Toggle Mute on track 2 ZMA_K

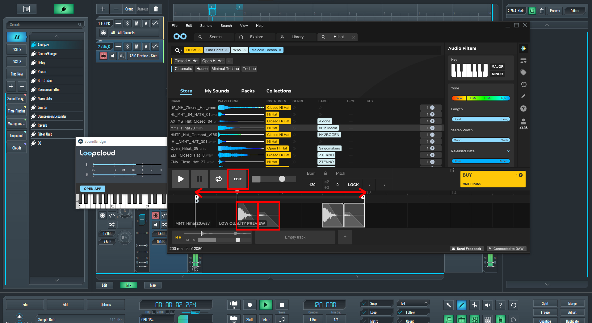tap(137, 47)
